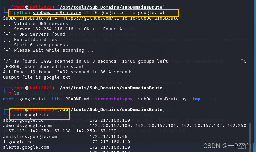Click the -t flag in the python command
Screen dimensions: 256x152
point(86,13)
